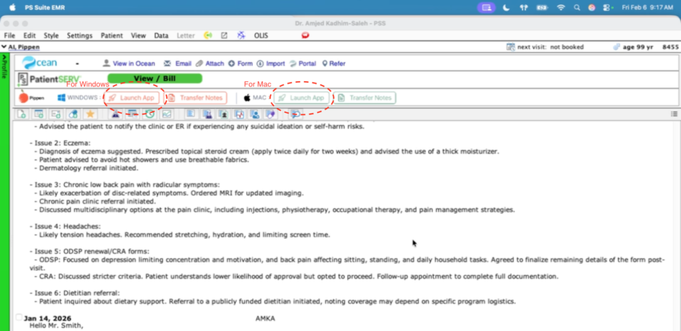Click the gold star icon in toolbar
The height and width of the screenshot is (331, 681).
[90, 114]
